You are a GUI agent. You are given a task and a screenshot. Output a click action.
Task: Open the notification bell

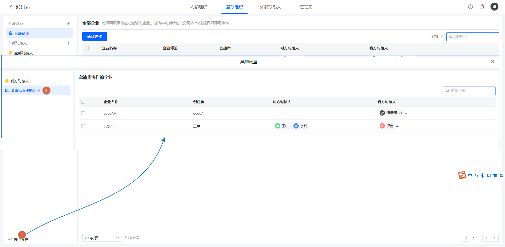click(482, 7)
